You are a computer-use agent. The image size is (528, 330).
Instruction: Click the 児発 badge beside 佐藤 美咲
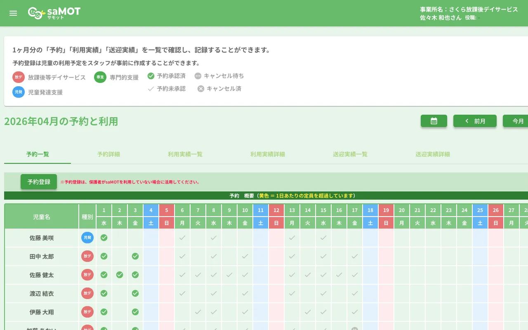click(87, 238)
